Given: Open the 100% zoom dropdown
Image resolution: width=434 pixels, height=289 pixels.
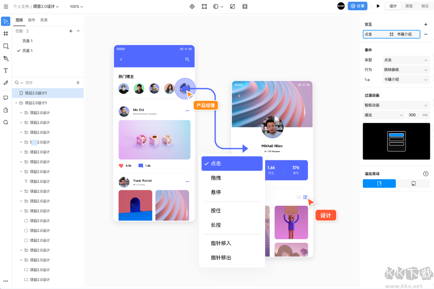Looking at the screenshot, I should 76,6.
